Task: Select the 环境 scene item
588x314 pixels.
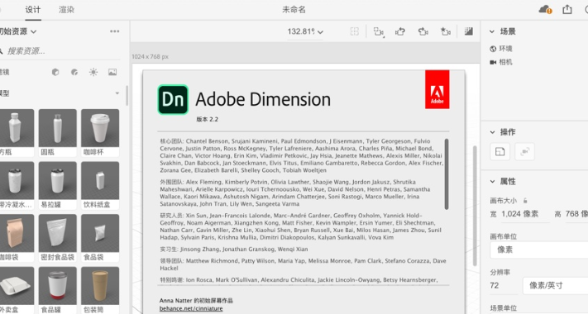Action: 501,49
